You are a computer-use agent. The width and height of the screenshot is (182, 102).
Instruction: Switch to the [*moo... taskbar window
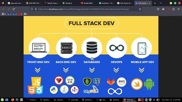pyautogui.click(x=32, y=100)
